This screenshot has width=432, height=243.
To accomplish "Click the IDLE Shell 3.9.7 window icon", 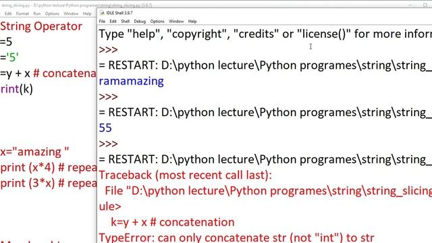I will [102, 13].
